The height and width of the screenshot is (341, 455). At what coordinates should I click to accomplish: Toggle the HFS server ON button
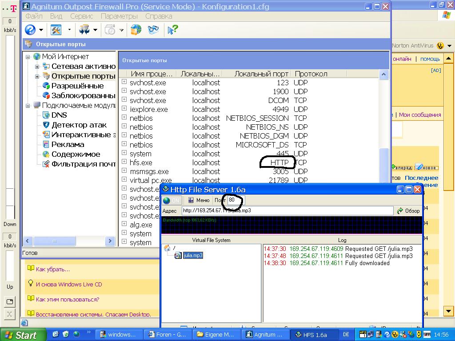click(172, 200)
